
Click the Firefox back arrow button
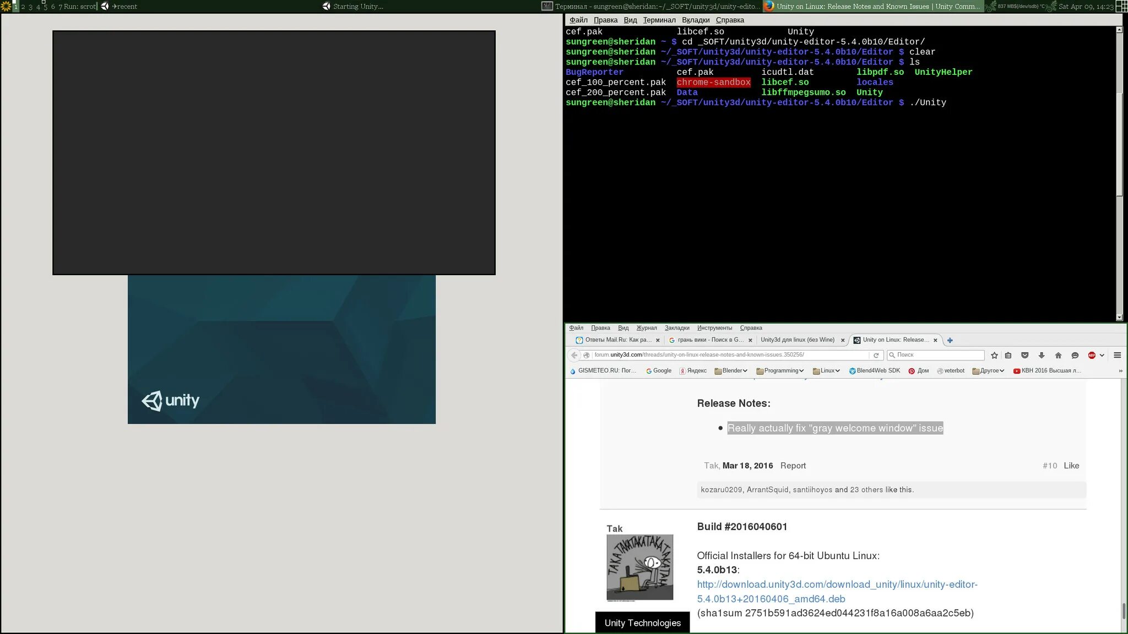pos(574,356)
